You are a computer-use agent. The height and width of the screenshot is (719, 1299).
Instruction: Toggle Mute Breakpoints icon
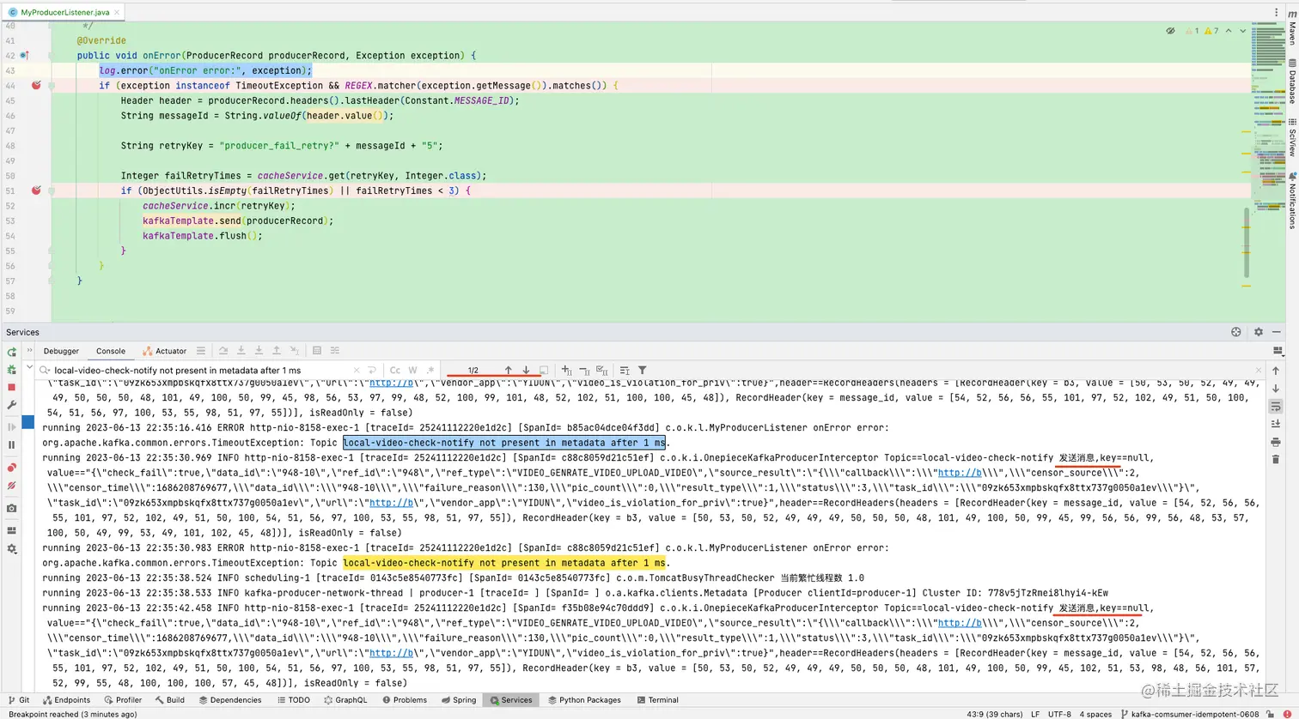point(11,486)
